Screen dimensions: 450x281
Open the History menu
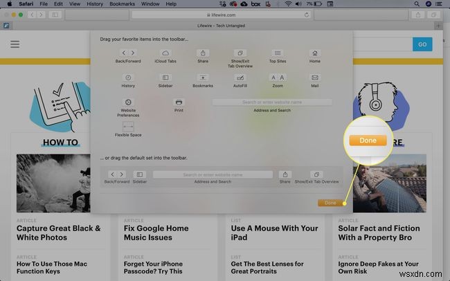[x=95, y=3]
